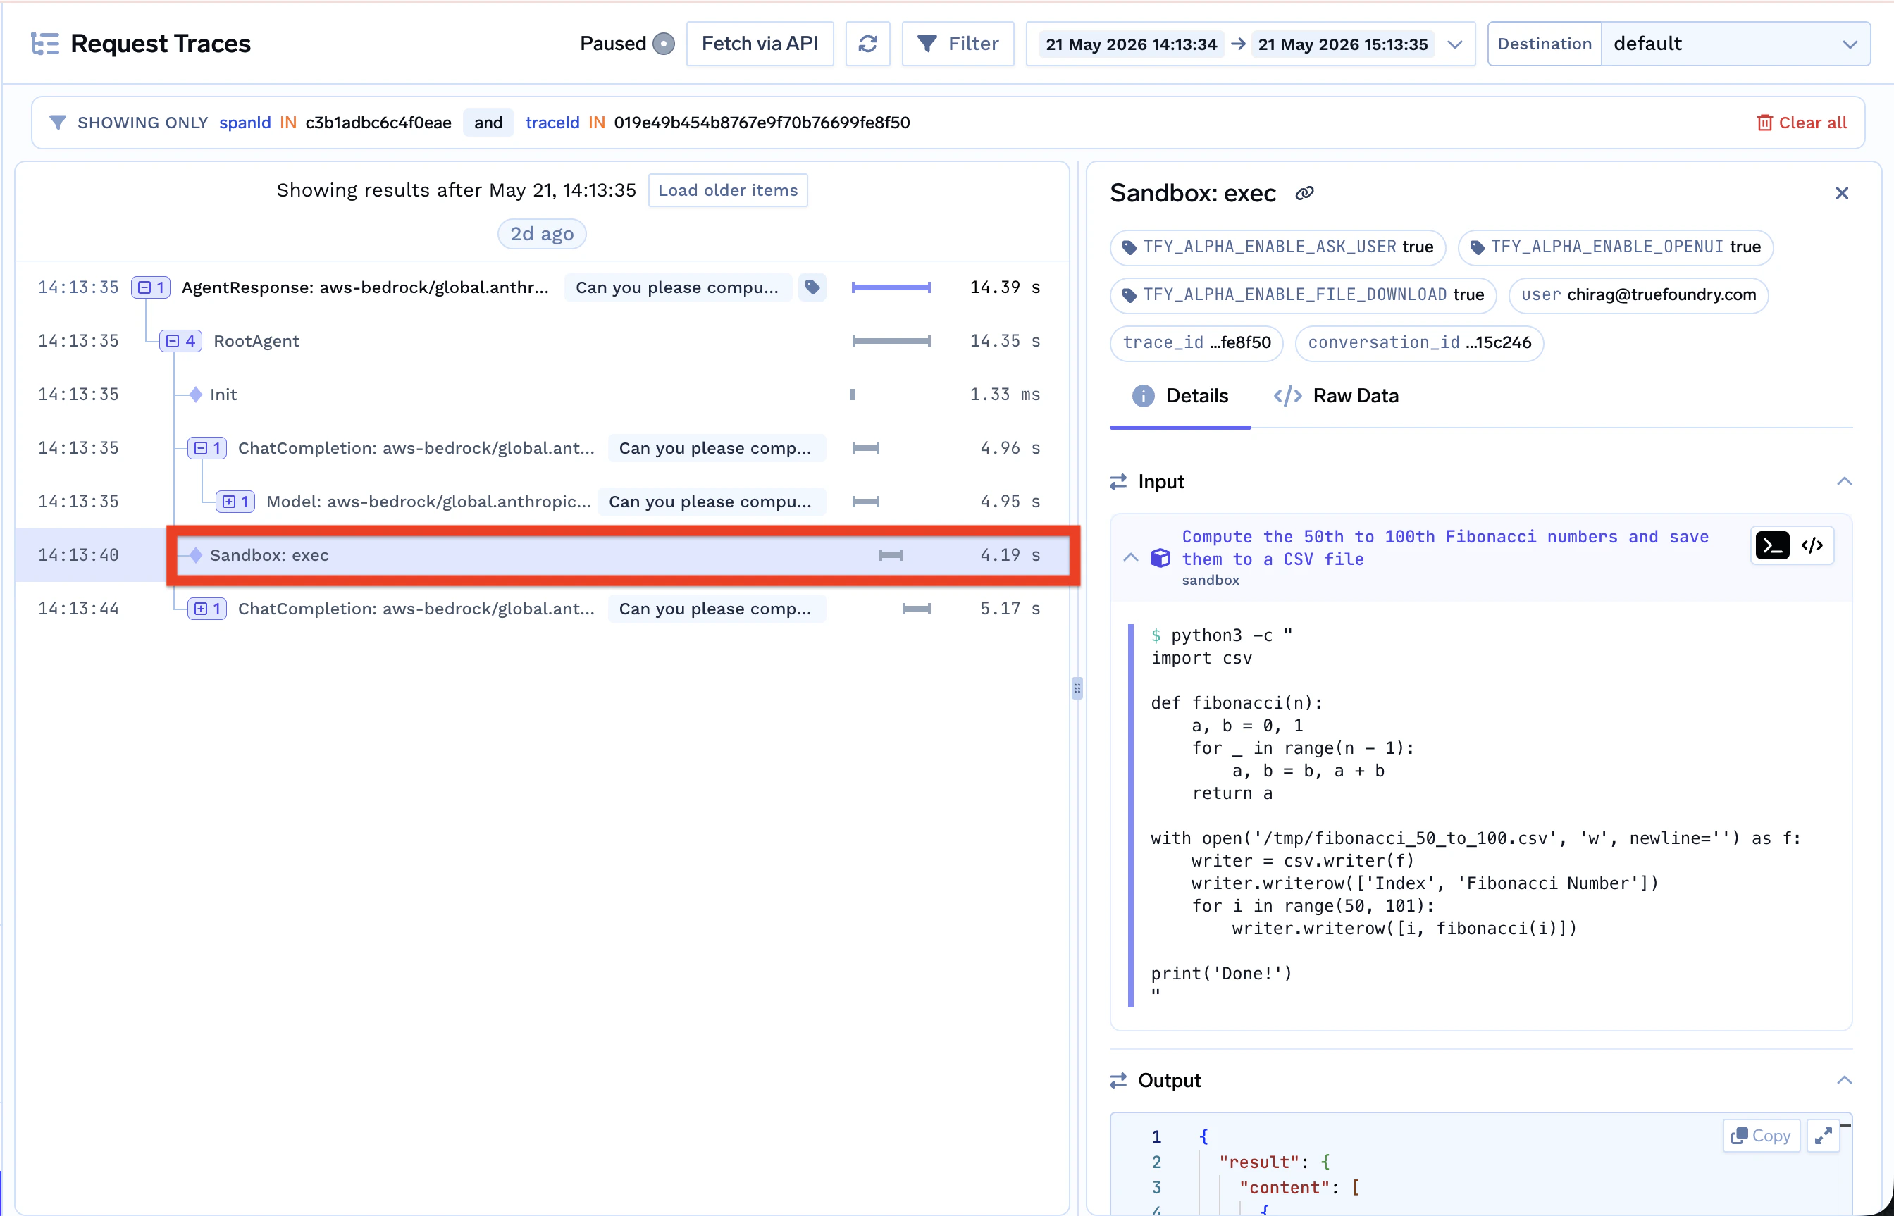This screenshot has width=1894, height=1216.
Task: Click the RootAgent 14.35 s duration bar
Action: pyautogui.click(x=891, y=341)
